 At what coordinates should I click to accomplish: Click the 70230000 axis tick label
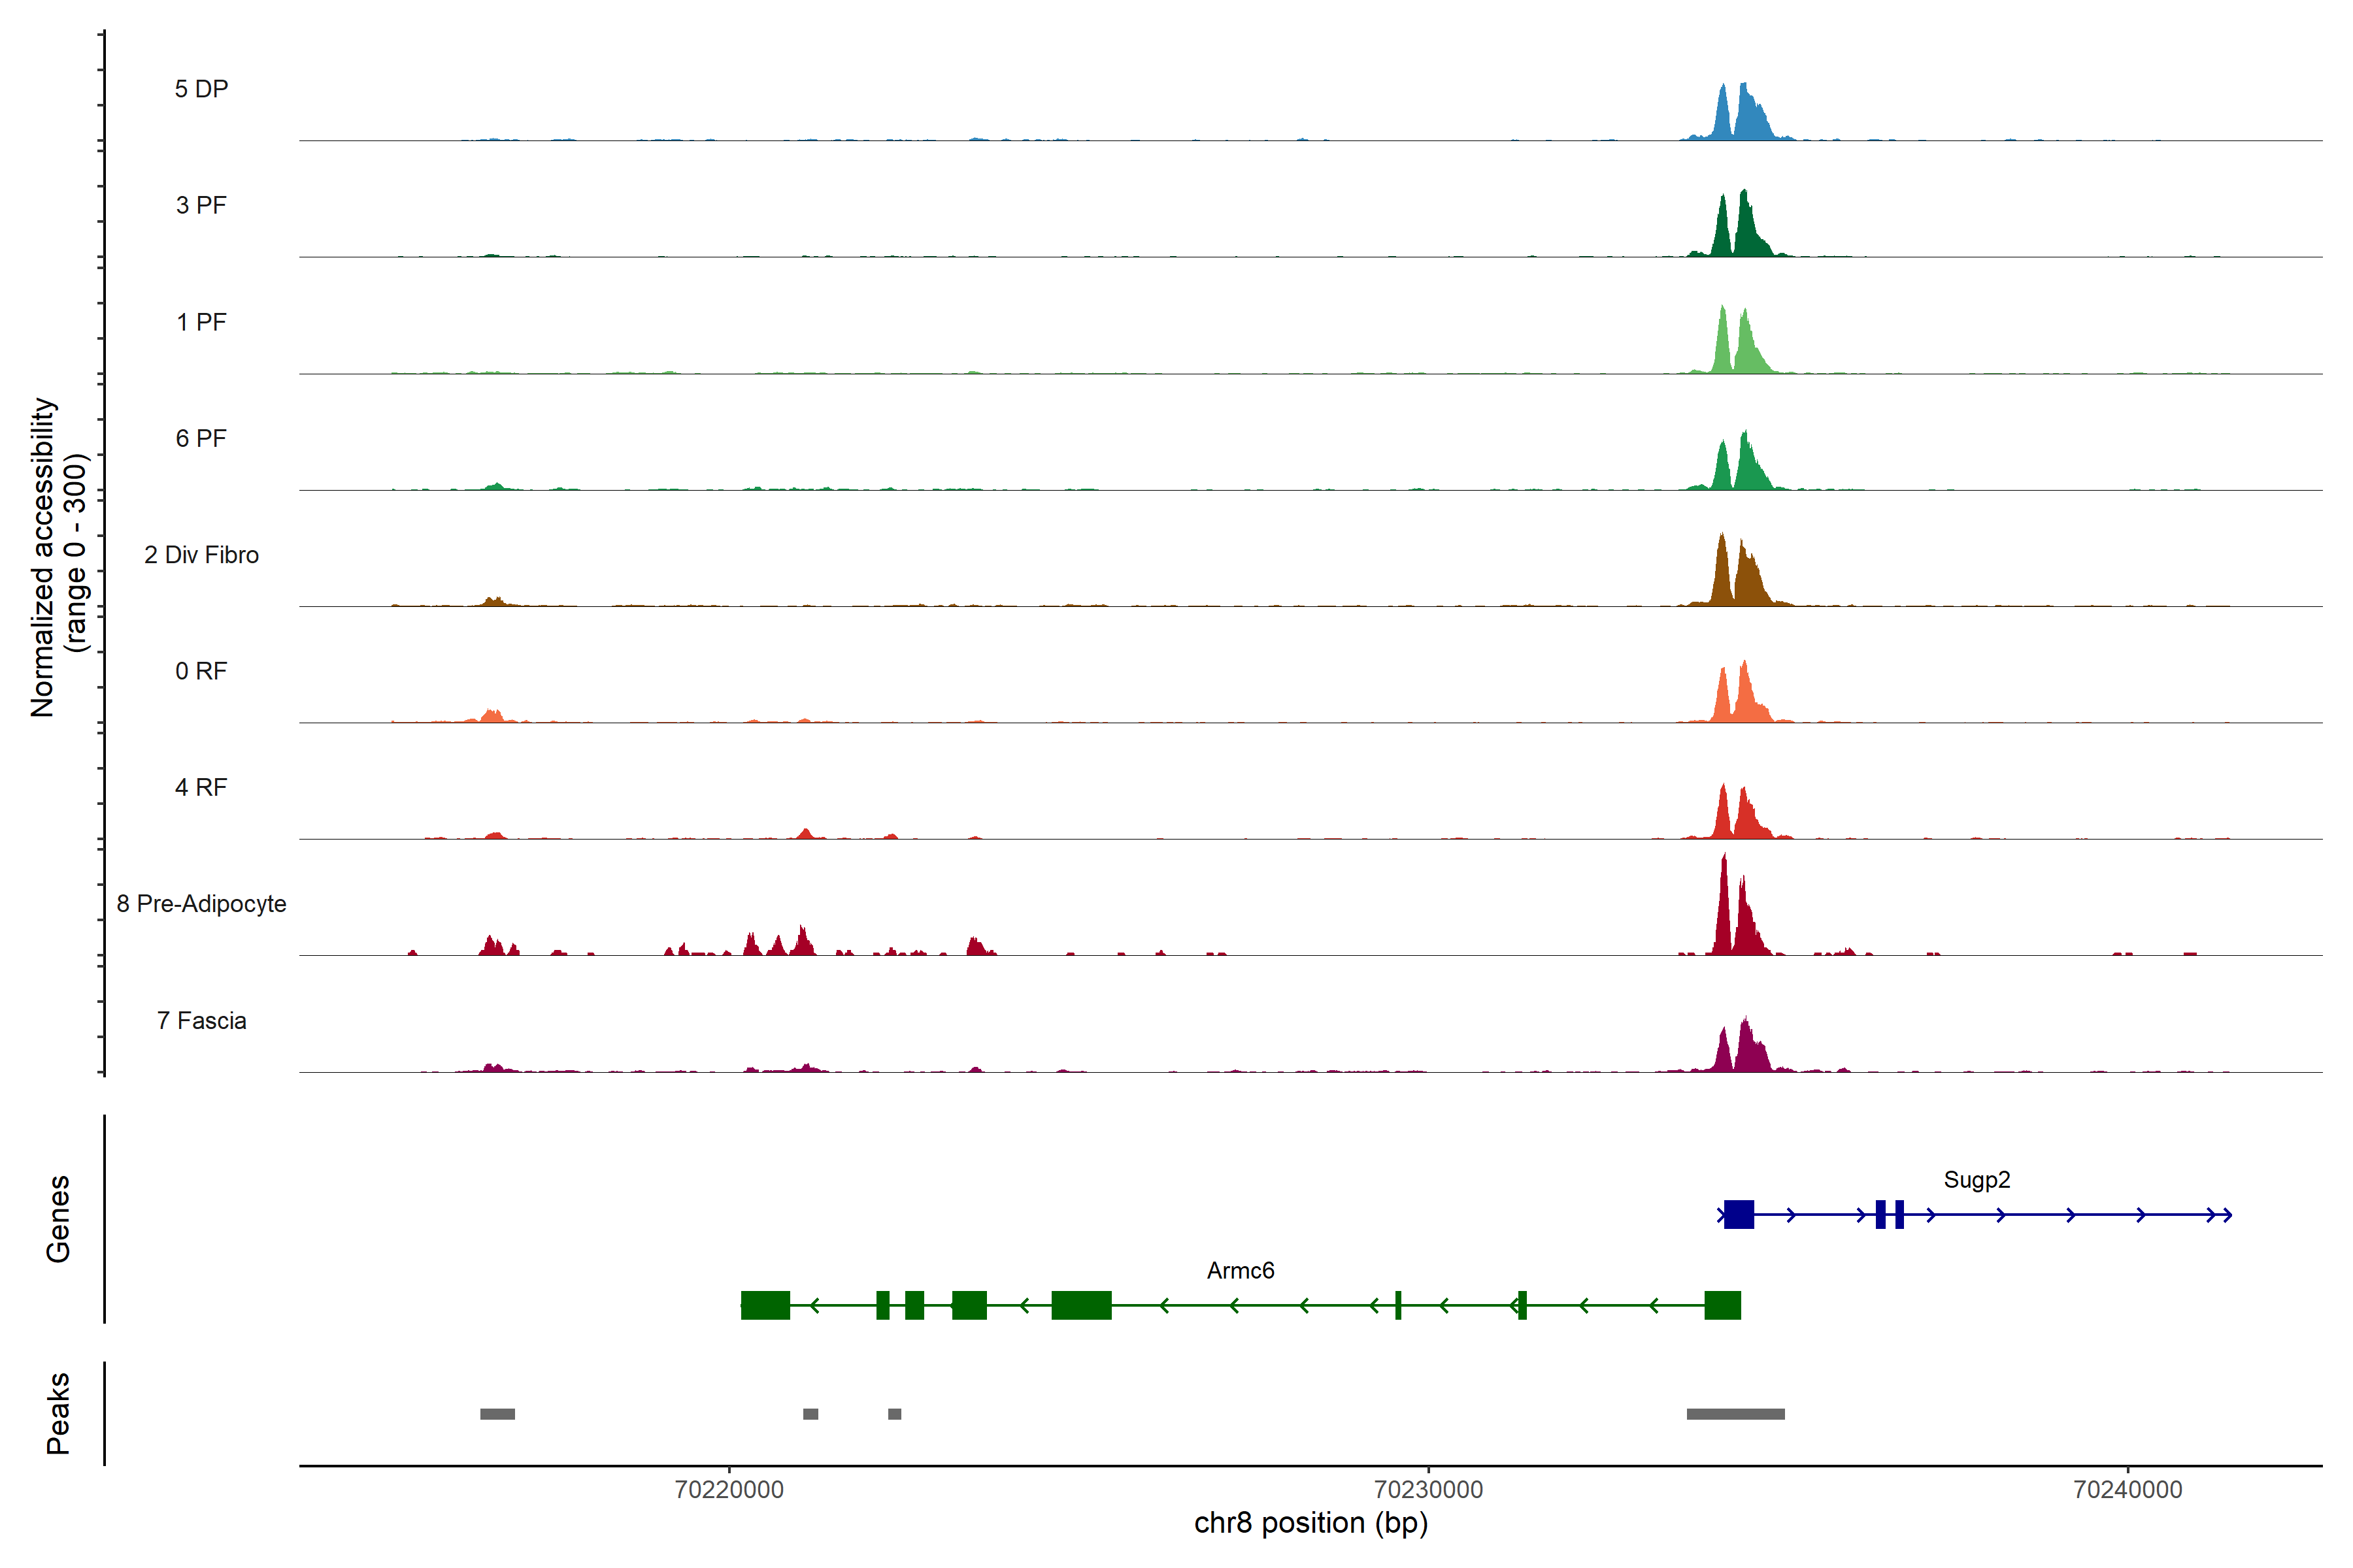[1429, 1489]
